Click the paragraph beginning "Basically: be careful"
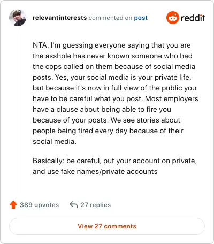 coord(115,166)
